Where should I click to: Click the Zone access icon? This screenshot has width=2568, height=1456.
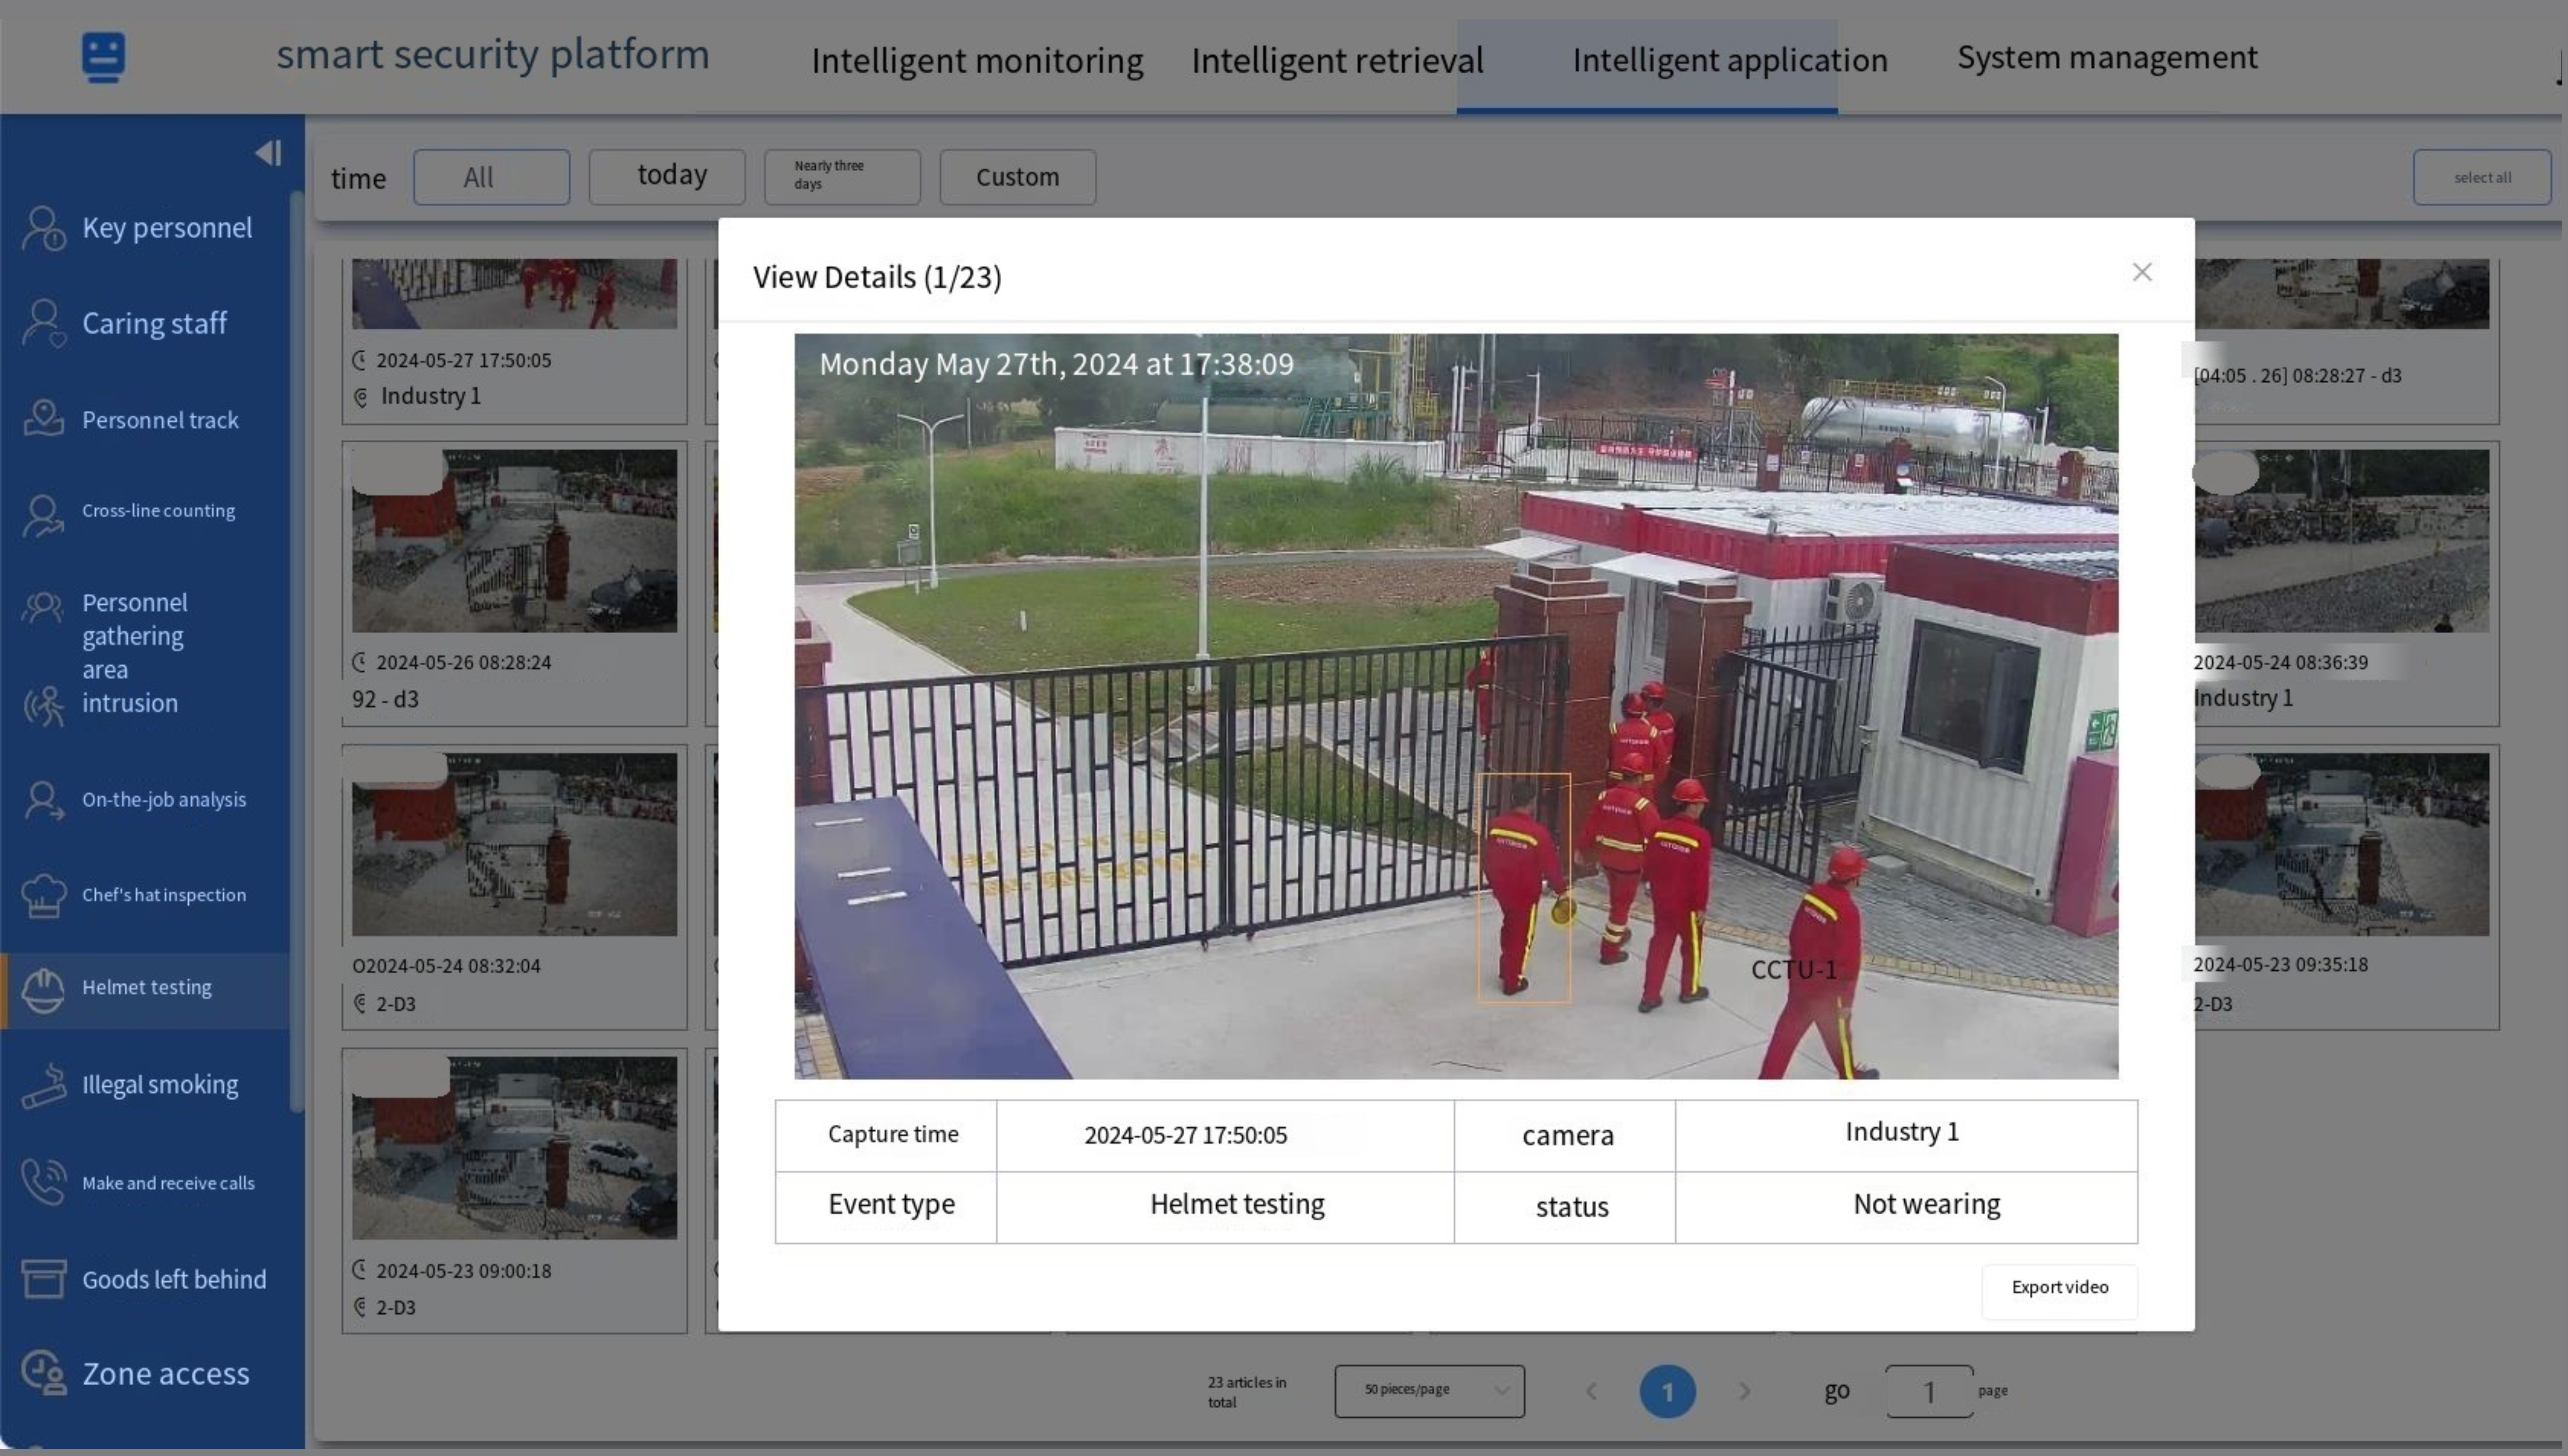click(x=44, y=1373)
